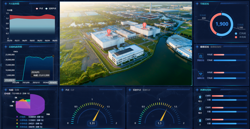
Task: Click the 预警巡检 未完成 progress bar
Action: coord(230,55)
